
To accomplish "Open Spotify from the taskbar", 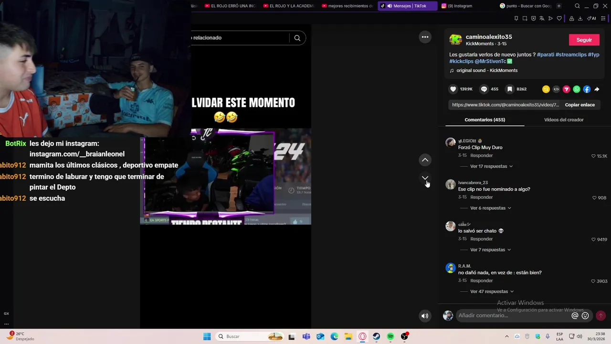I will click(390, 336).
